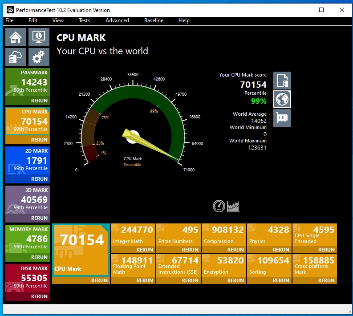Switch to the gauge speedometer view icon
The width and height of the screenshot is (353, 316).
coord(219,206)
